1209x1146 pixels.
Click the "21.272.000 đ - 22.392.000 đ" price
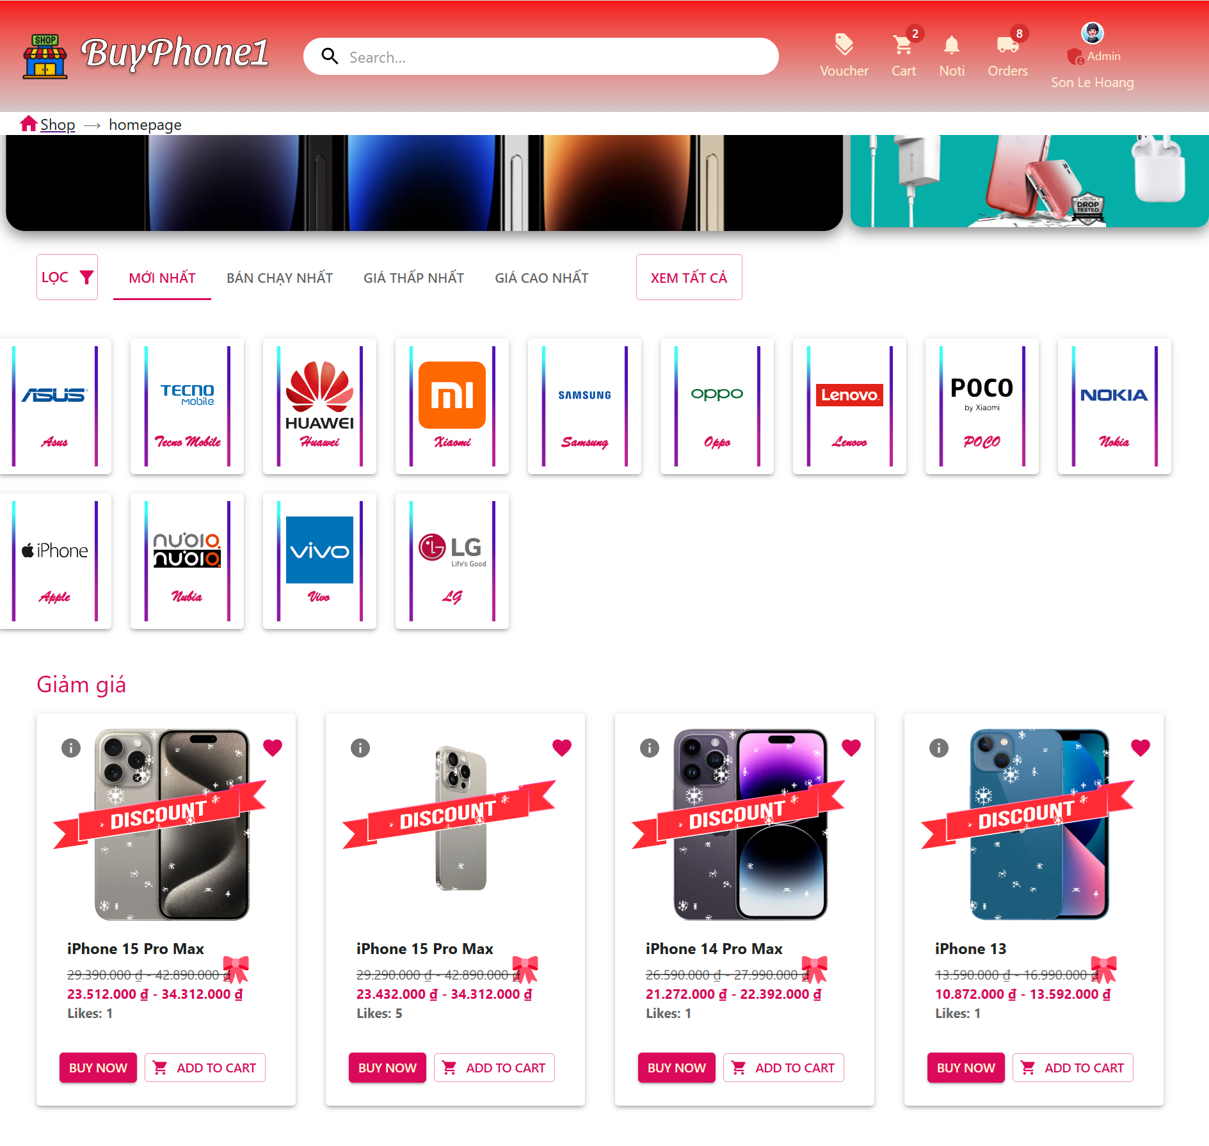point(733,994)
